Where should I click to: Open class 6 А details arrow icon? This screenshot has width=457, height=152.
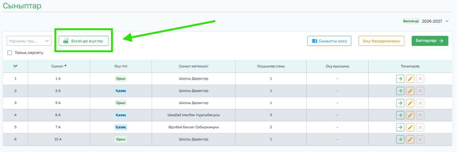[400, 115]
